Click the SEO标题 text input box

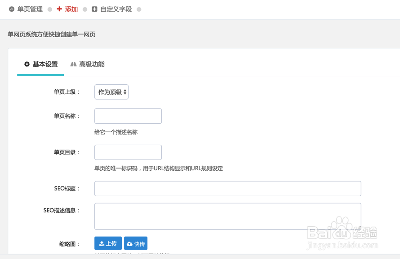227,188
